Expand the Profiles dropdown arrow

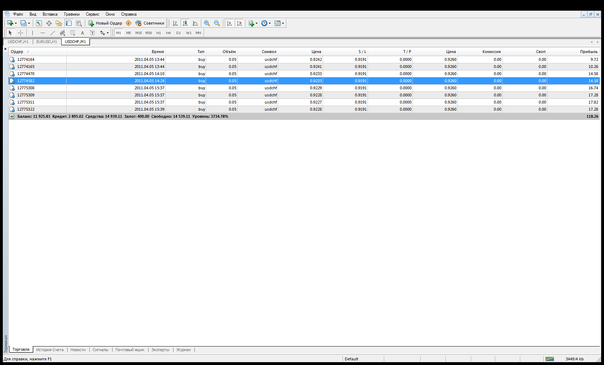[29, 23]
